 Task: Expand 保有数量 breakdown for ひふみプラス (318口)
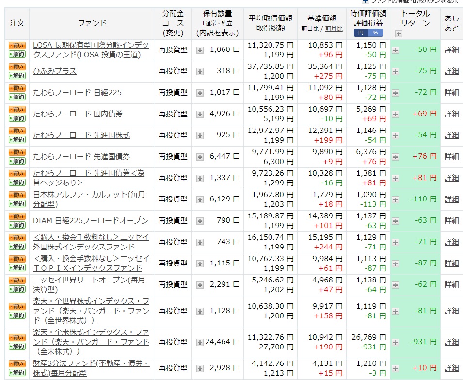[x=200, y=71]
